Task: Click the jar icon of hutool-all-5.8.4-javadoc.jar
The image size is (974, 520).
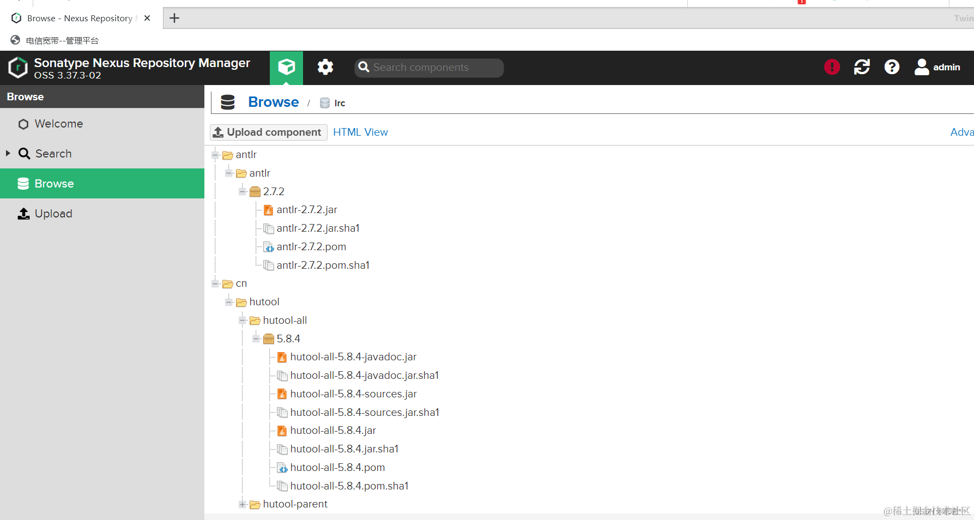Action: click(x=282, y=357)
